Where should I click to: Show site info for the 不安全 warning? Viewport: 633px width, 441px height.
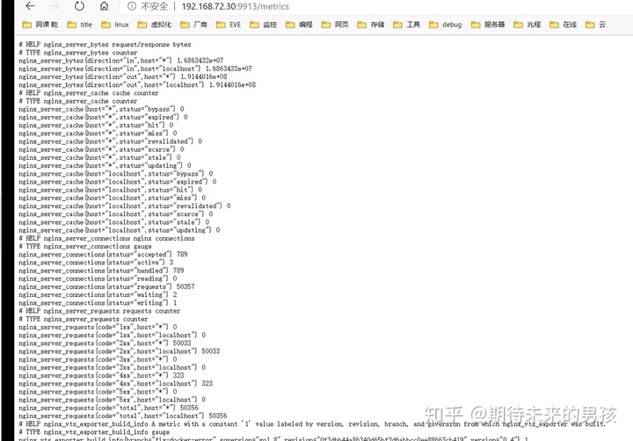tap(148, 6)
